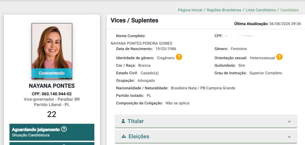Click the Aguardando julgamento status box
The width and height of the screenshot is (305, 145).
(52, 132)
